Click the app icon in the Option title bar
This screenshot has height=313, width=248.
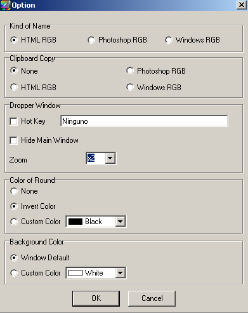click(x=5, y=5)
